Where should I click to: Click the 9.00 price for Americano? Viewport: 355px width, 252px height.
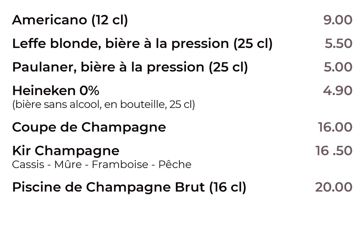[x=338, y=20]
